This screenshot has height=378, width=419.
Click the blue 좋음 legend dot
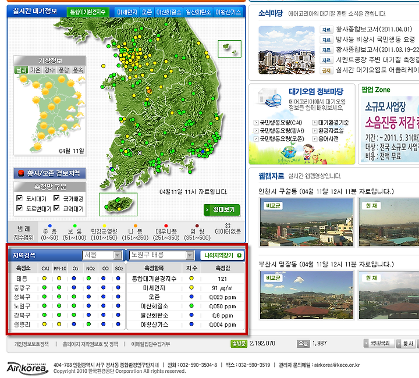[49, 226]
